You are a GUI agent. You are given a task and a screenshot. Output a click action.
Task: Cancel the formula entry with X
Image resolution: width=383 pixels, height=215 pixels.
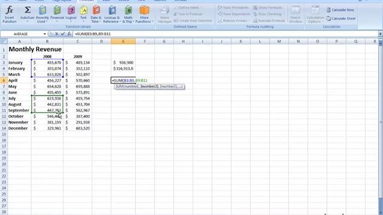(57, 34)
